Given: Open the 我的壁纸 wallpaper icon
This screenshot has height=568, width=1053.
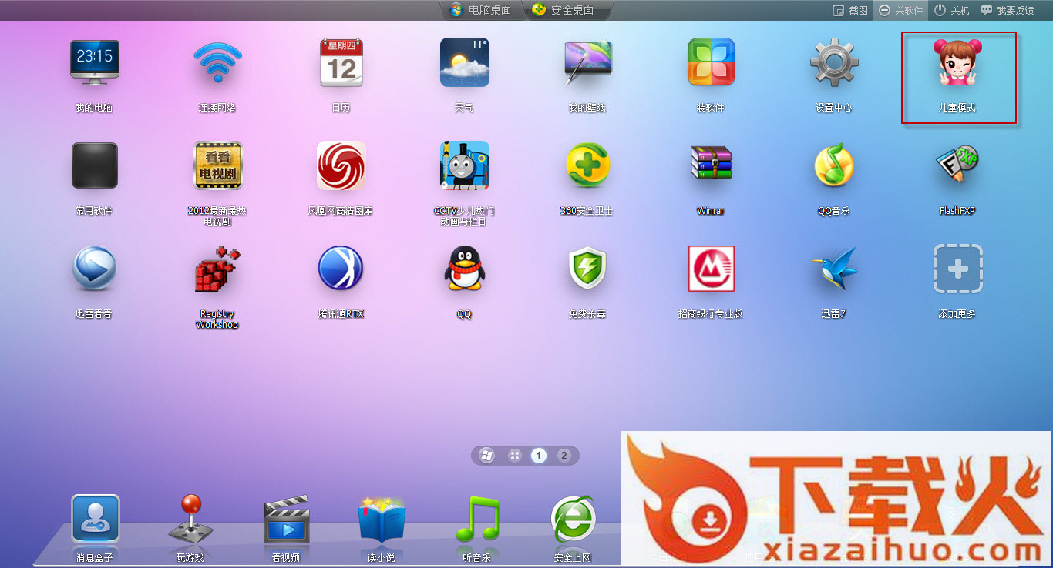Looking at the screenshot, I should (587, 62).
